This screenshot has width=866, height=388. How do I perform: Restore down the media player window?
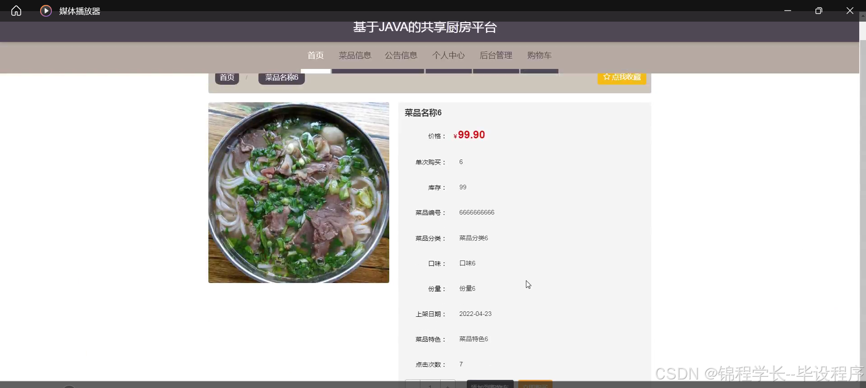tap(819, 10)
